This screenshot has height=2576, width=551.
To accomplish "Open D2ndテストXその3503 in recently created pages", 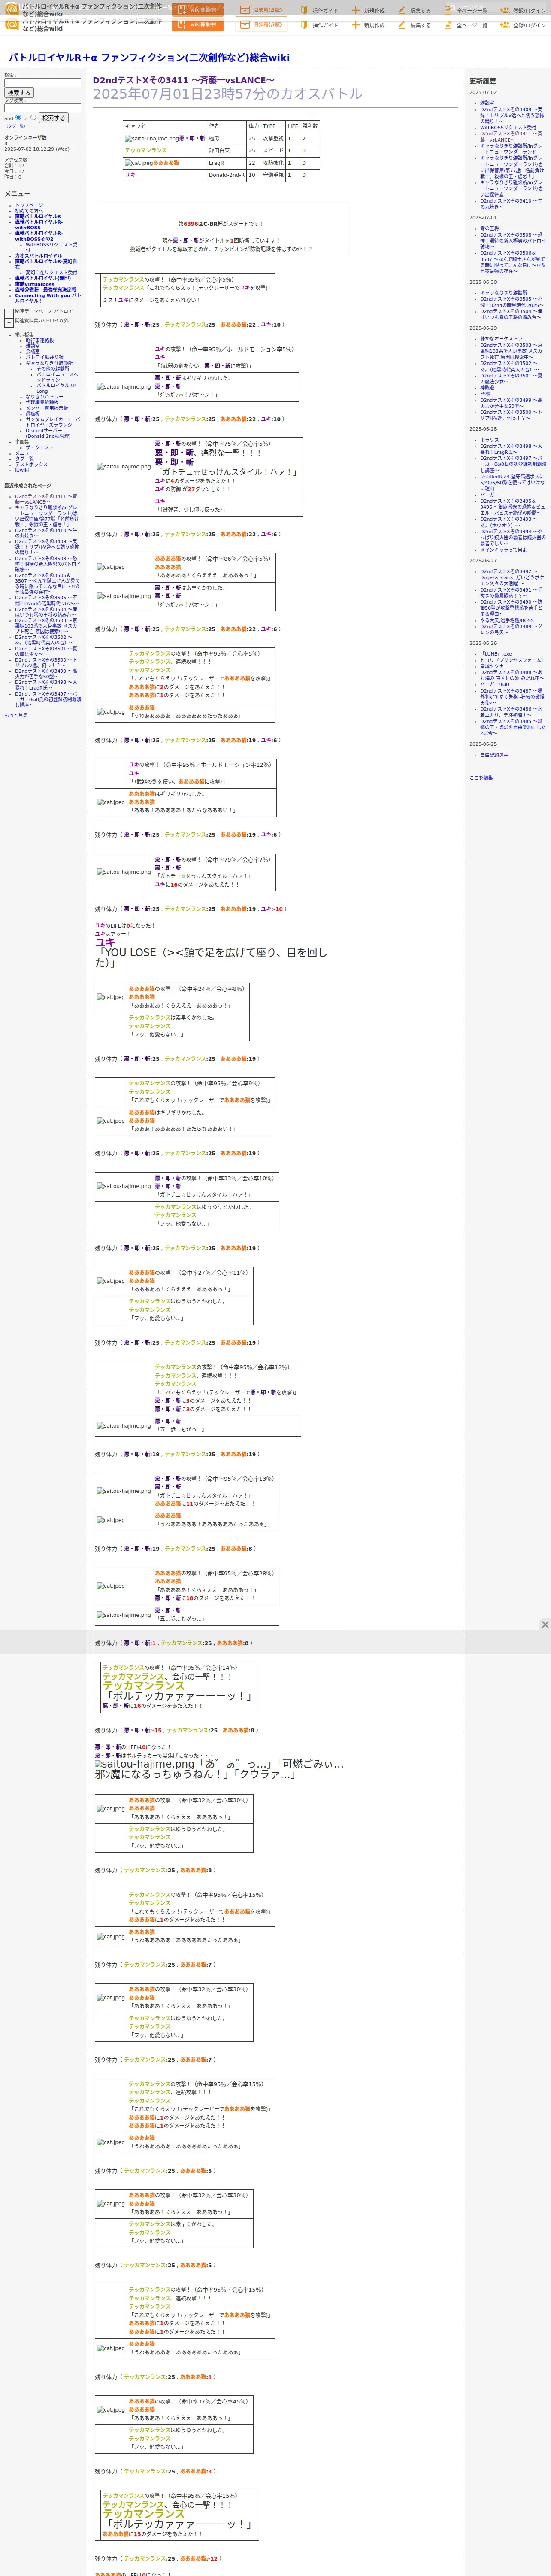I will (x=46, y=625).
